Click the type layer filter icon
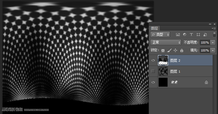The height and width of the screenshot is (114, 218). click(x=191, y=35)
